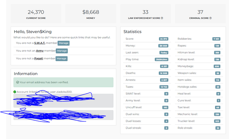This screenshot has height=139, width=229.
Task: Manage Pagati membership
Action: (62, 59)
